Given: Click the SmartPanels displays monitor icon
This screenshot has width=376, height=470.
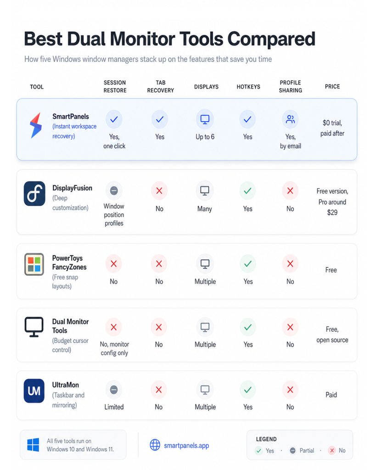Looking at the screenshot, I should click(x=205, y=119).
